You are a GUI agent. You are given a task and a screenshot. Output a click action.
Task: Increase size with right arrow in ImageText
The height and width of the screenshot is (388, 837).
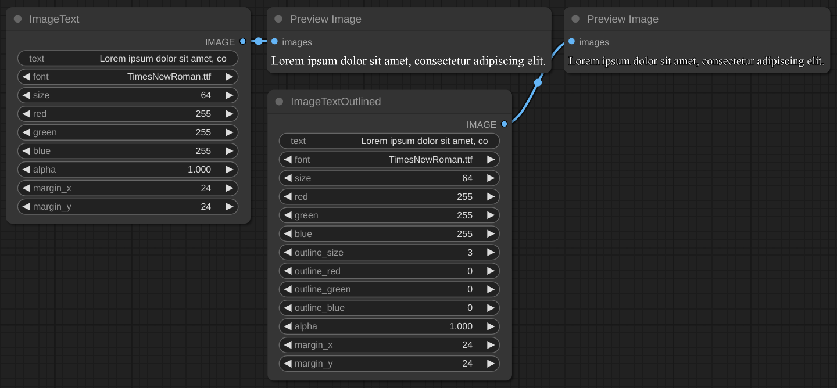click(x=229, y=95)
